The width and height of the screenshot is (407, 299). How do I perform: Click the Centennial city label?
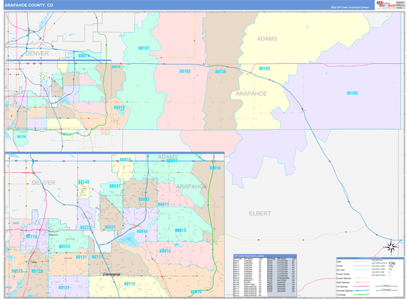click(x=105, y=272)
